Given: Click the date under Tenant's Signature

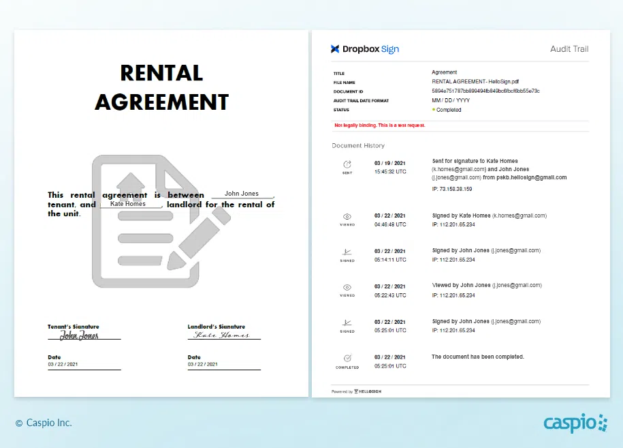Looking at the screenshot, I should pos(63,365).
